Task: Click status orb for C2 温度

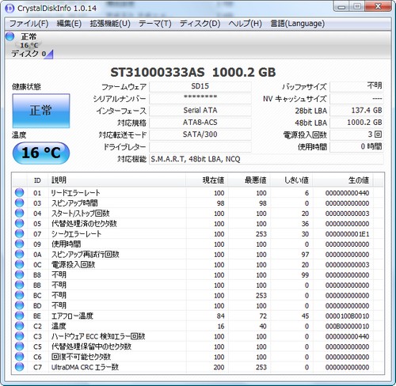Action: (x=19, y=326)
